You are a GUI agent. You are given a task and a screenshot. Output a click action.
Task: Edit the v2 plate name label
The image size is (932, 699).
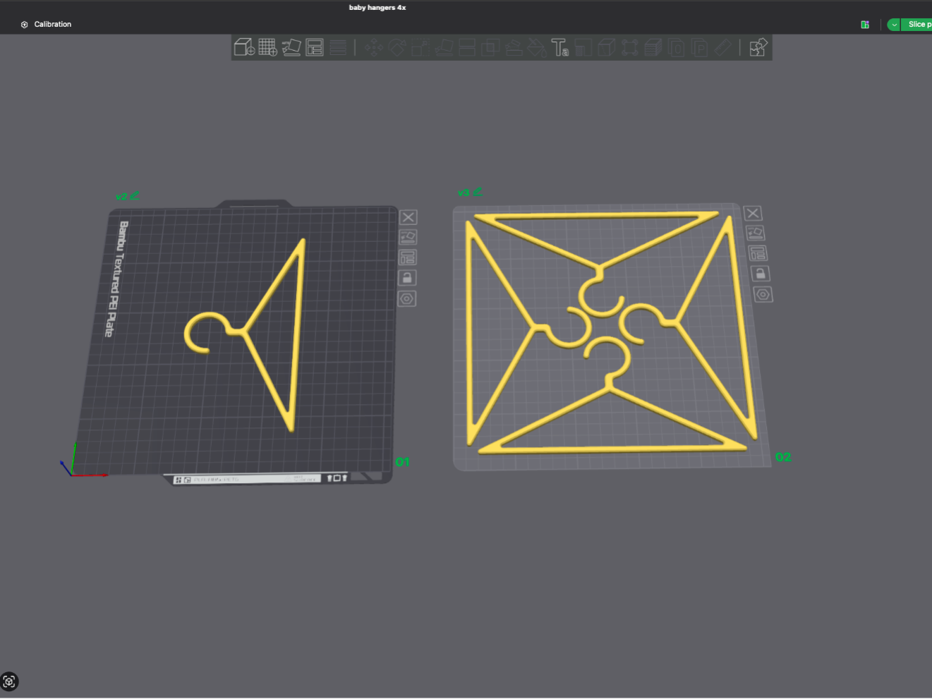tap(134, 196)
